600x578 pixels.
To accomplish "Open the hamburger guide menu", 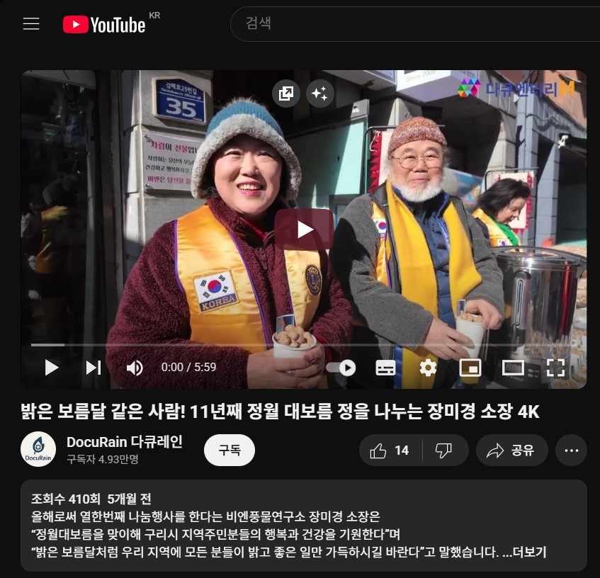I will [x=31, y=24].
